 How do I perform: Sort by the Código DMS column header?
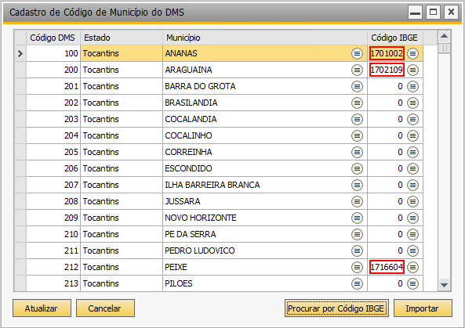[x=53, y=38]
